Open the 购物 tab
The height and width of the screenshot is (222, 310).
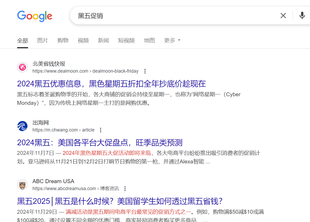[x=63, y=40]
